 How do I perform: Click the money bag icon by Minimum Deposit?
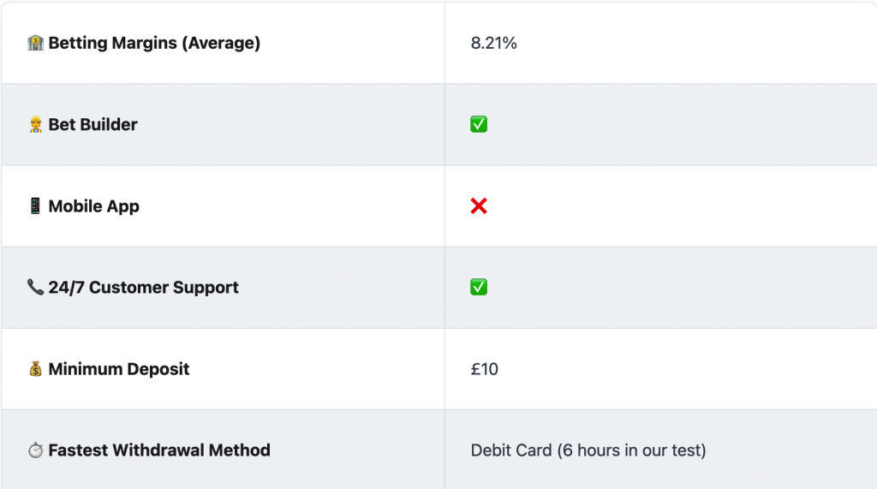[x=35, y=369]
